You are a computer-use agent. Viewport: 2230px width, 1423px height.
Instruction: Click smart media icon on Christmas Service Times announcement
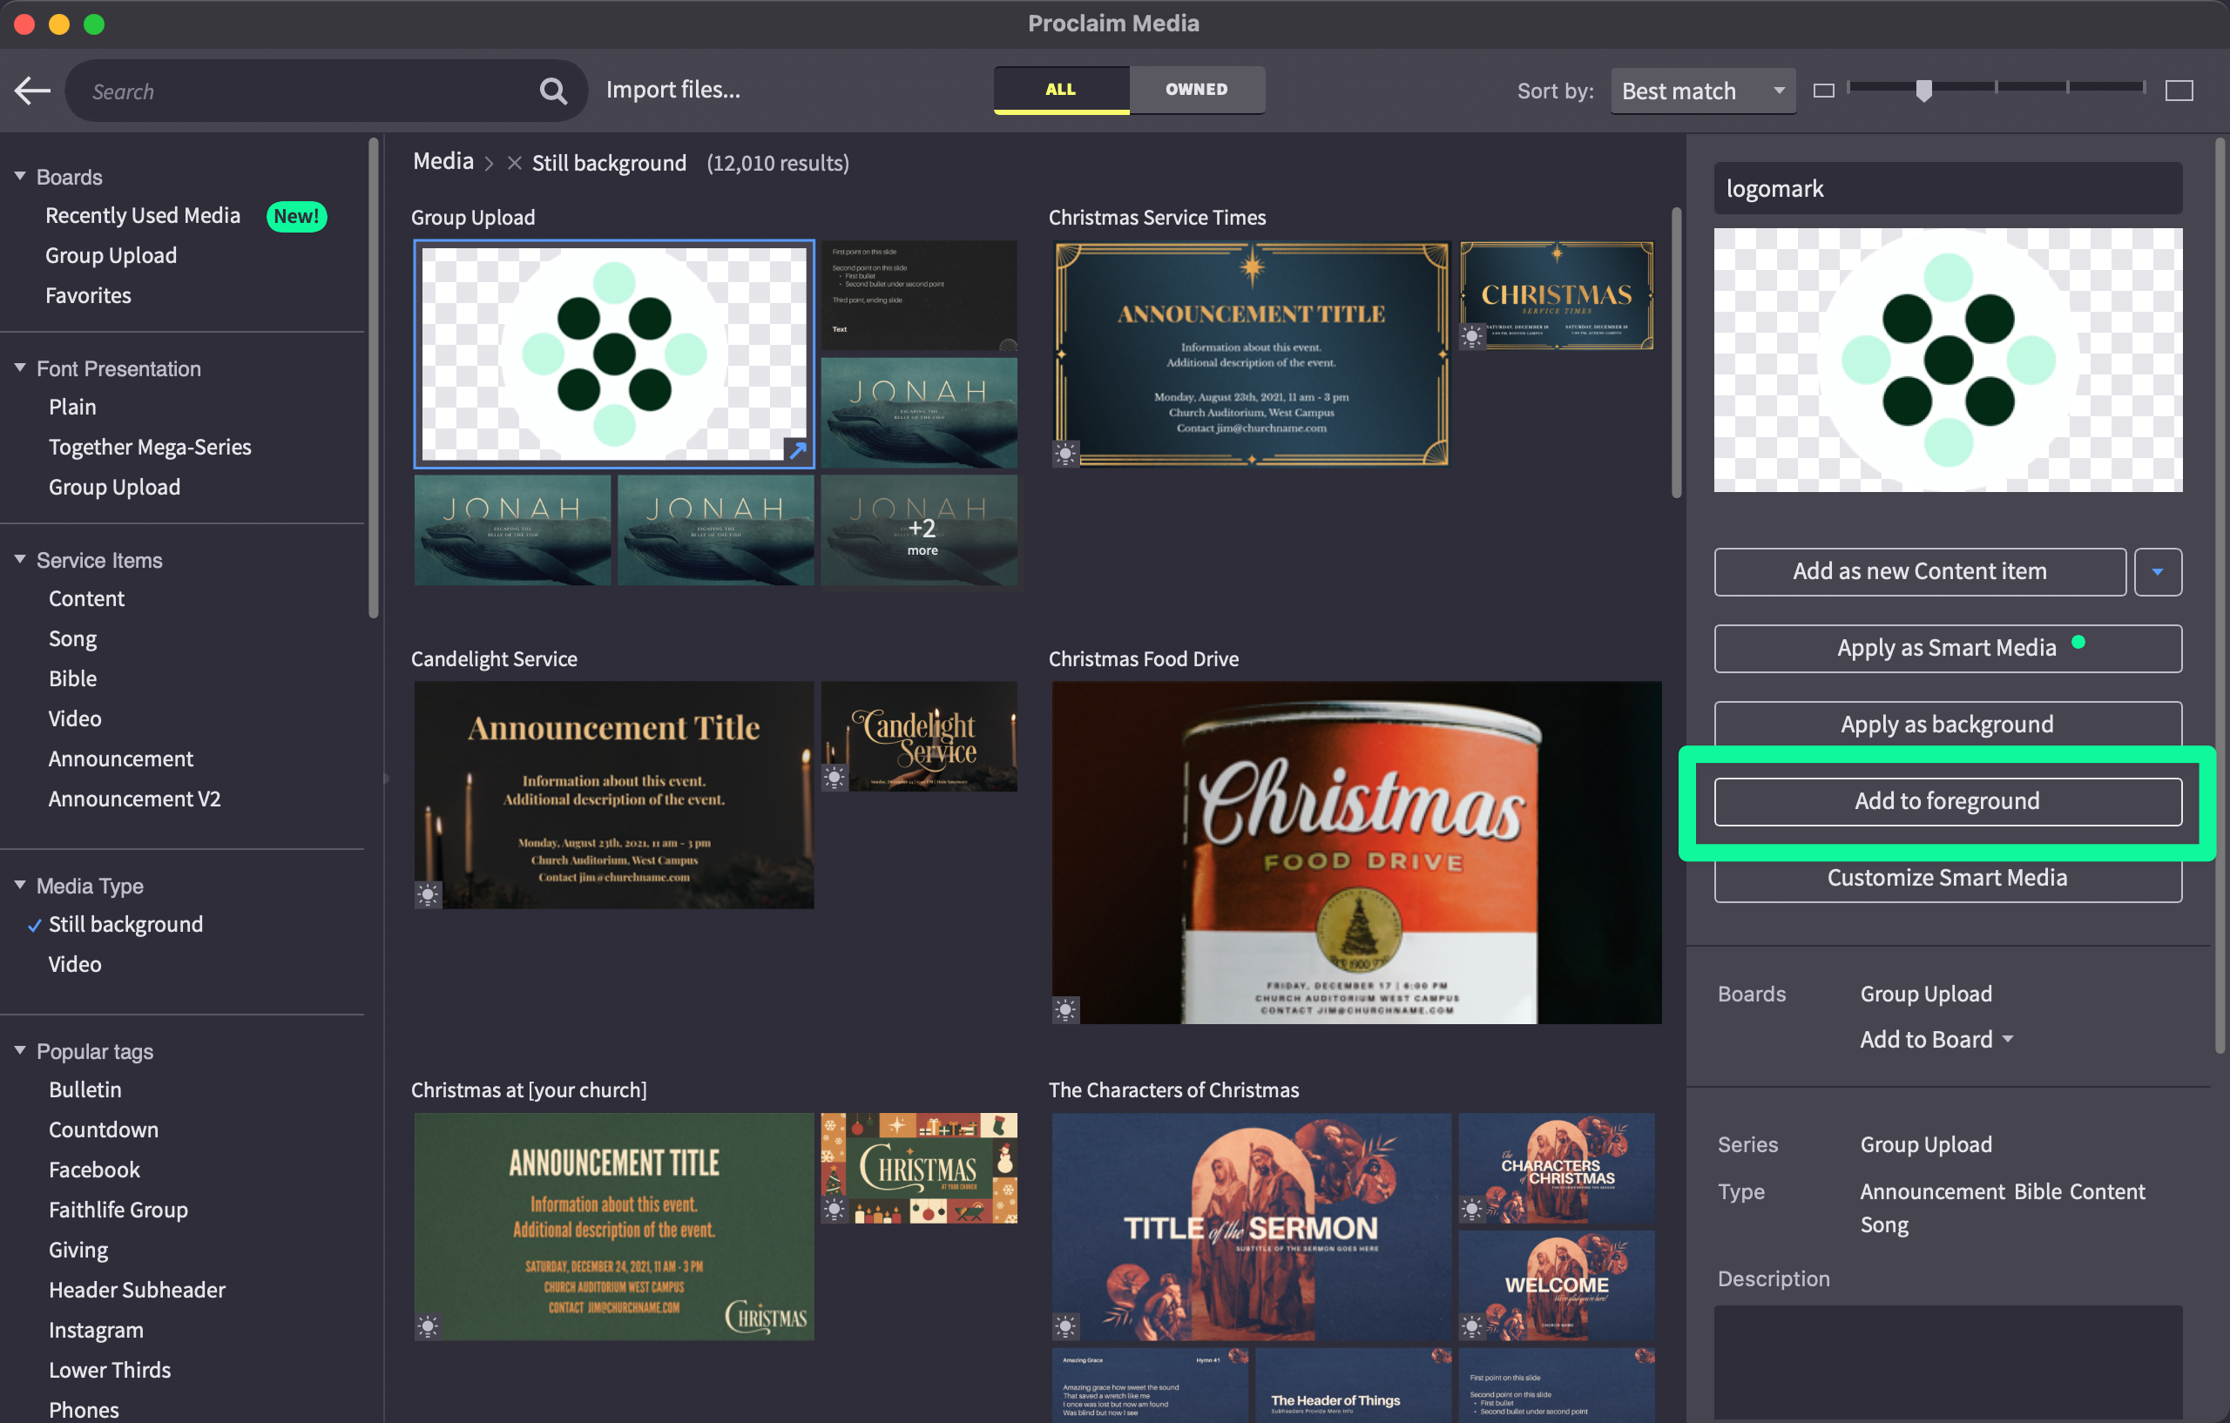pos(1065,454)
